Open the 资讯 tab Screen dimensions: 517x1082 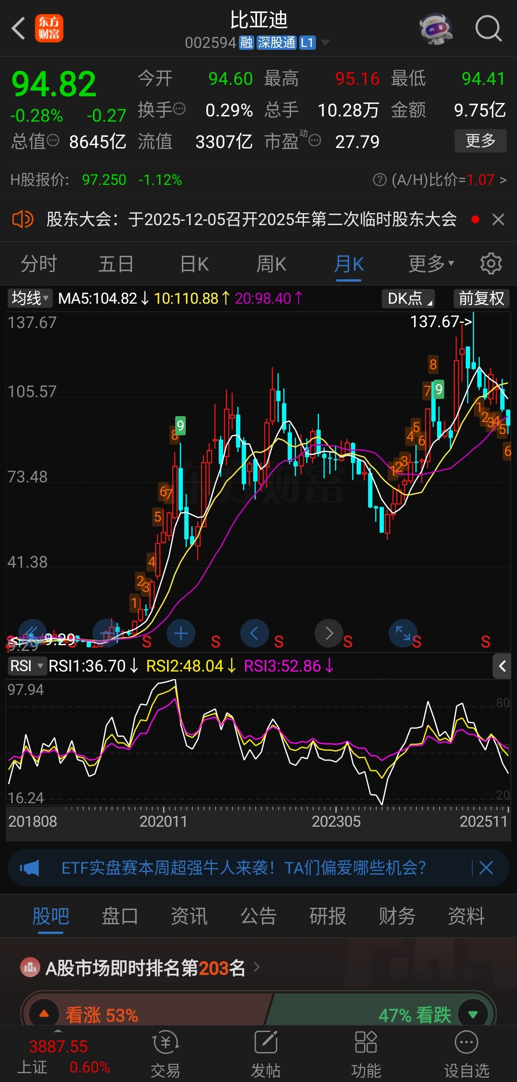pos(189,916)
